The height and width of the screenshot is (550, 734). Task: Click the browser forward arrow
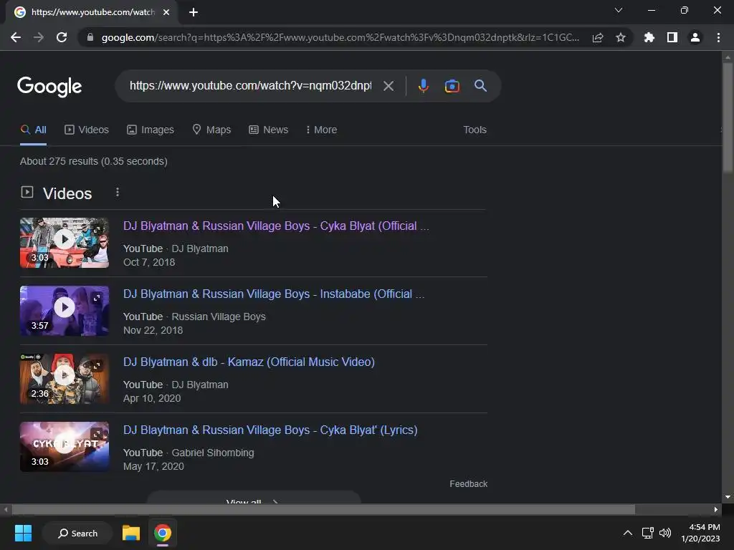click(39, 37)
